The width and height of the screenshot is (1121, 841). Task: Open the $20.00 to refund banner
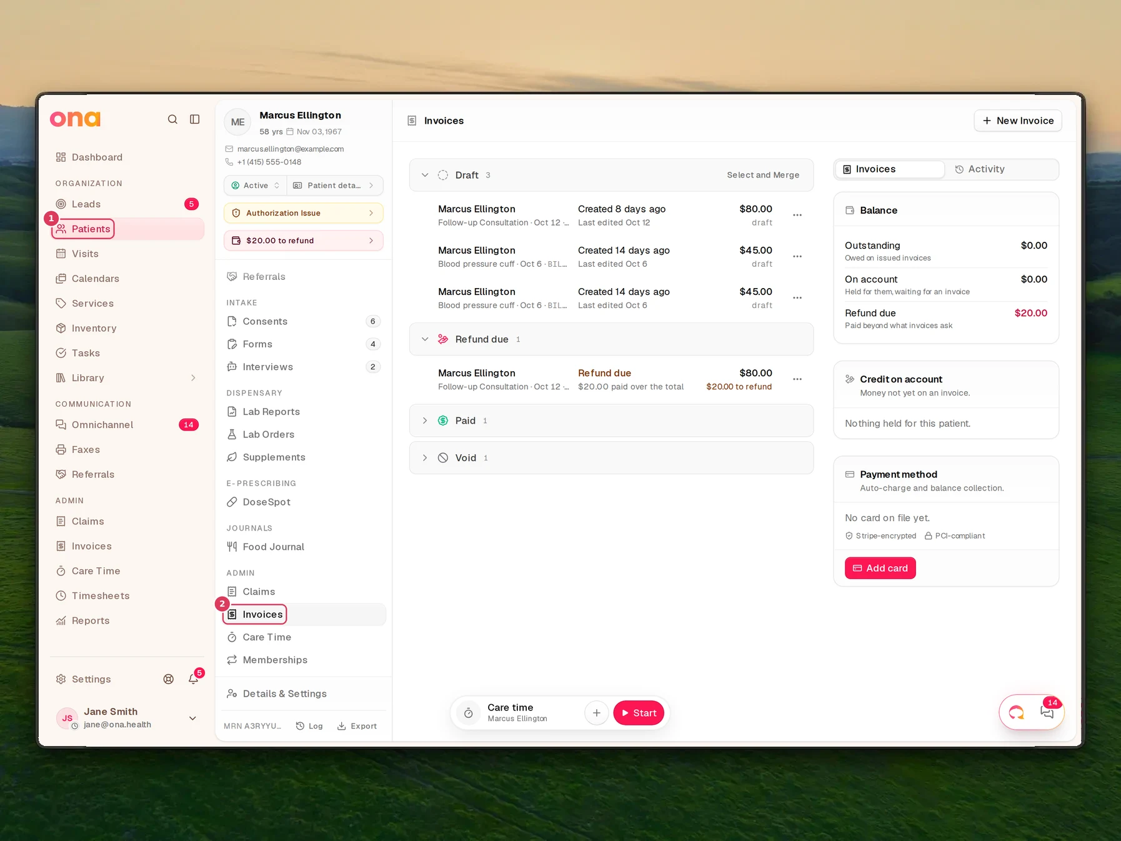tap(304, 241)
